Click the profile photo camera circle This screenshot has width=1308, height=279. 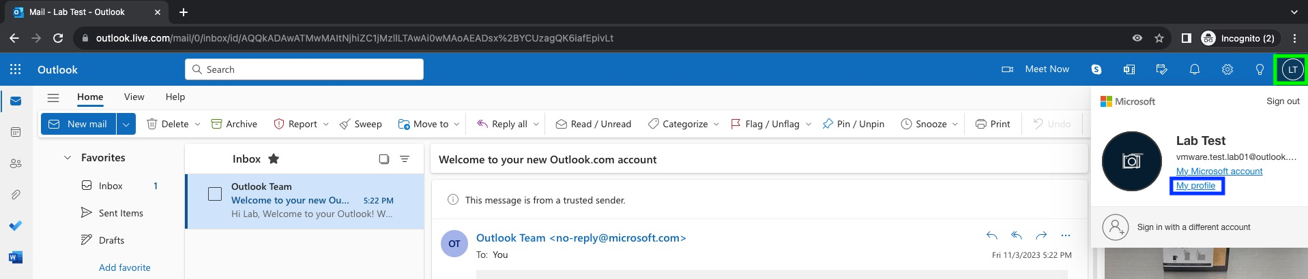(1131, 161)
